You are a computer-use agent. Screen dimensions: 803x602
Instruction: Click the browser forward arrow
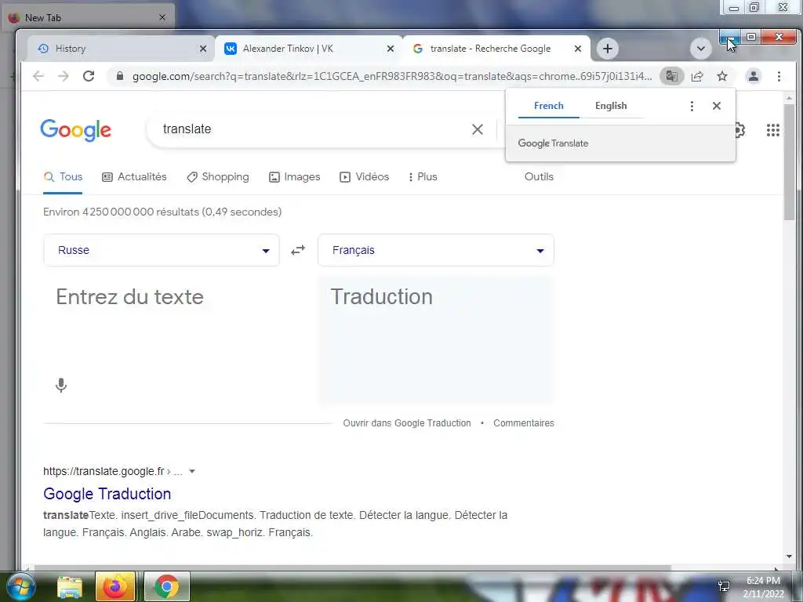[x=63, y=76]
